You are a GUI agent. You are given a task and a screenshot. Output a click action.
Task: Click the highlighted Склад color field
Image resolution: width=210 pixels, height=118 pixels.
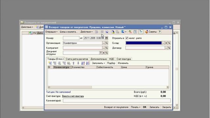click(144, 43)
